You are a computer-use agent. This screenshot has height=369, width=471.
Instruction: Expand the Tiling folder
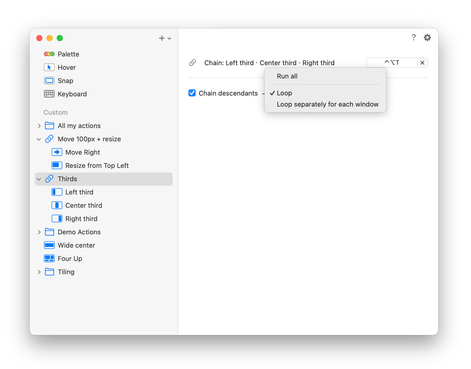pyautogui.click(x=39, y=272)
